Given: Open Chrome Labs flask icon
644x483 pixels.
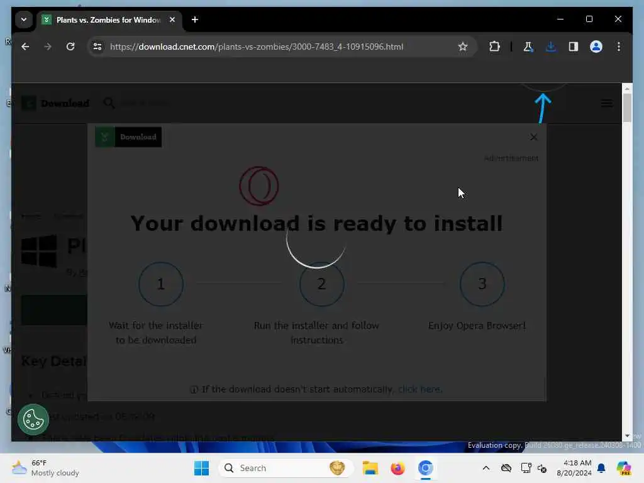Looking at the screenshot, I should (x=528, y=47).
